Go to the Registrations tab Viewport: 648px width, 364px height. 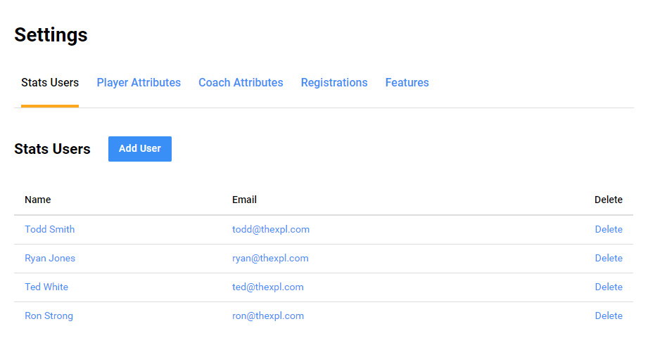coord(334,83)
